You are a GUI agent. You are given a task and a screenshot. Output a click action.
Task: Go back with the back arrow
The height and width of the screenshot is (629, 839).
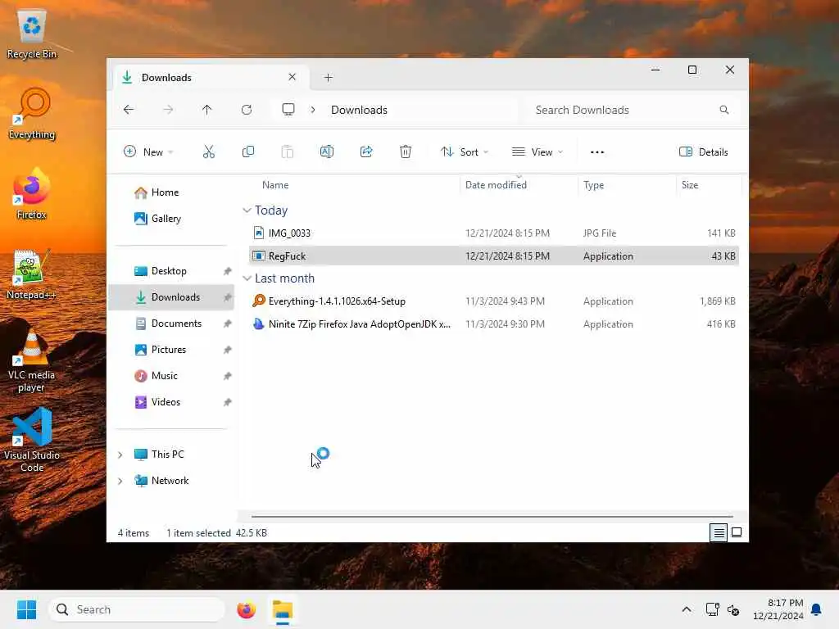(129, 110)
